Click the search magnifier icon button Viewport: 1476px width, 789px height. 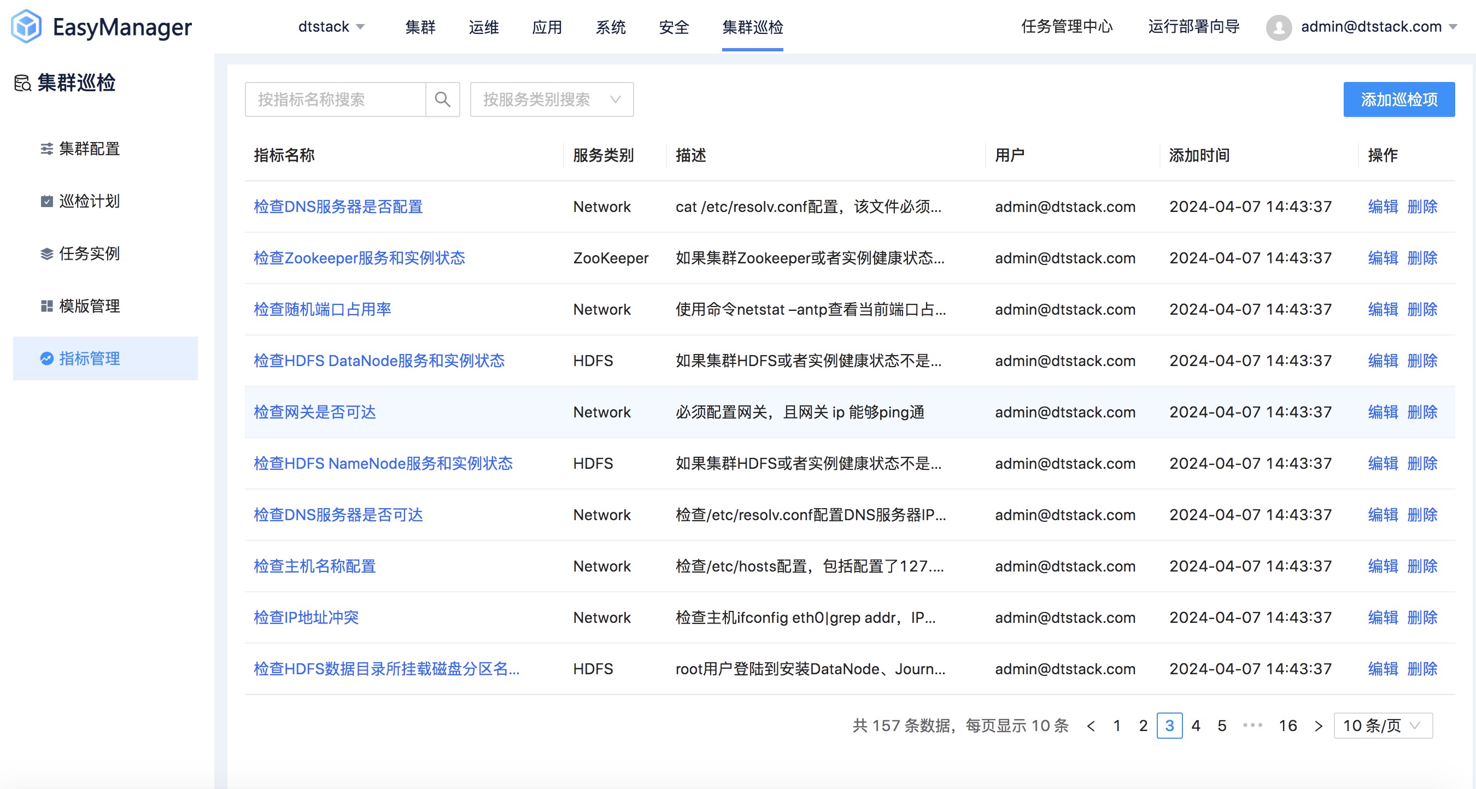tap(442, 99)
